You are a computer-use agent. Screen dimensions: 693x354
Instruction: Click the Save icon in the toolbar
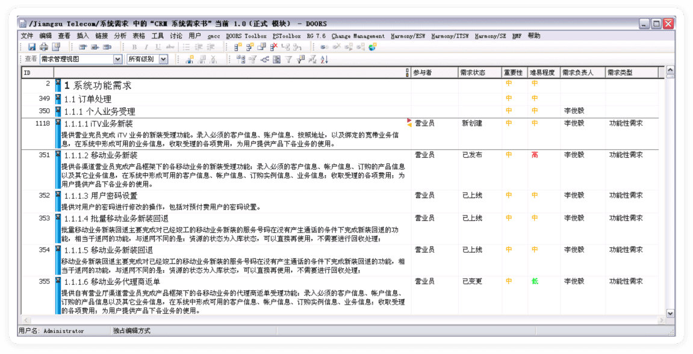click(32, 46)
